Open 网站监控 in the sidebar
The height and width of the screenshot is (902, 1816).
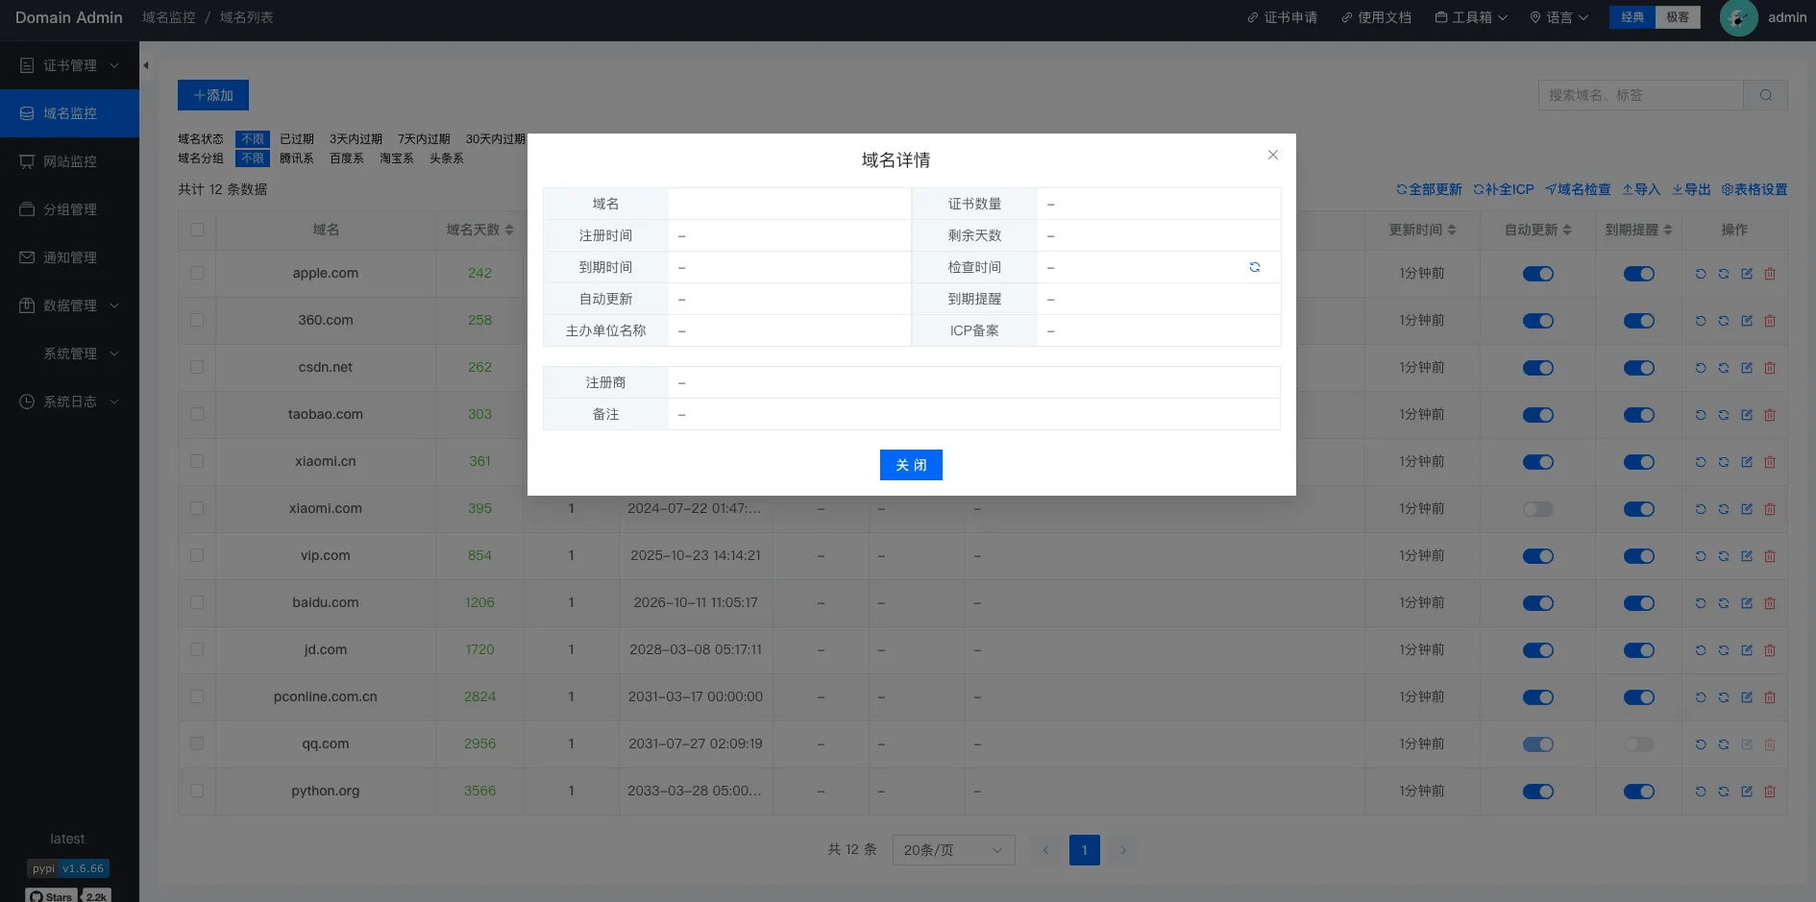pyautogui.click(x=69, y=161)
